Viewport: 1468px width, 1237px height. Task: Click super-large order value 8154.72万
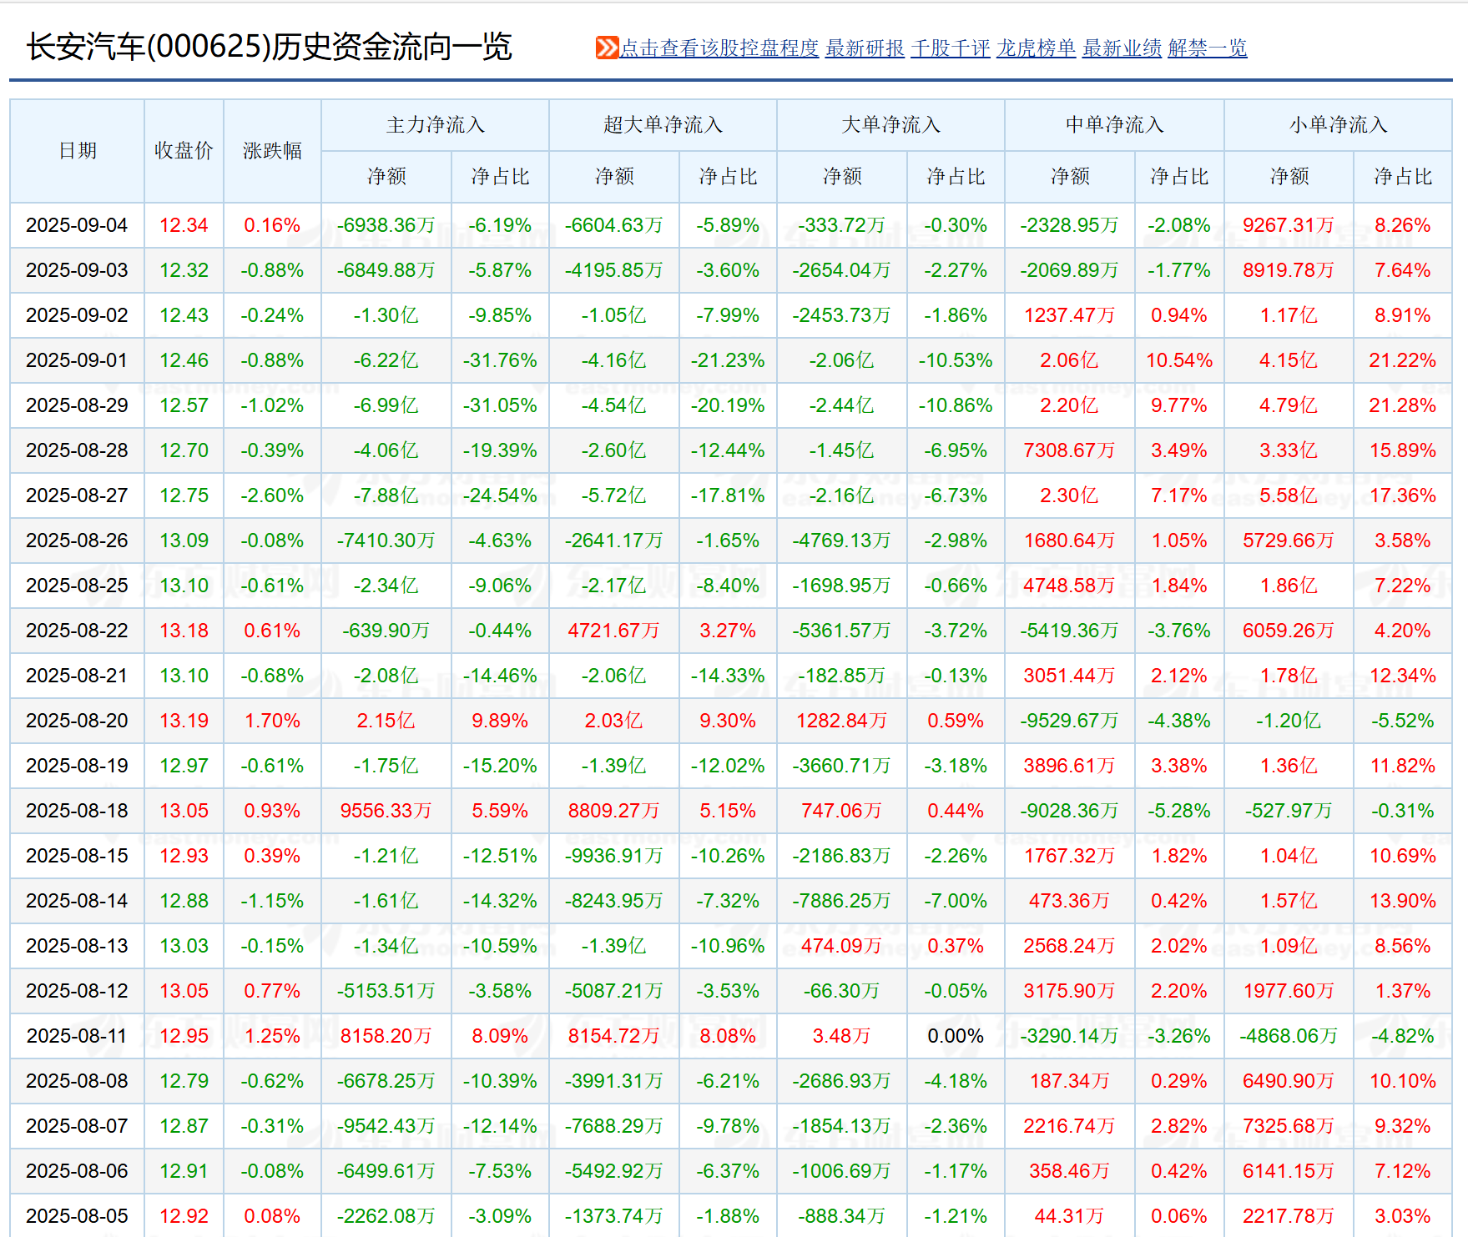[x=614, y=1036]
